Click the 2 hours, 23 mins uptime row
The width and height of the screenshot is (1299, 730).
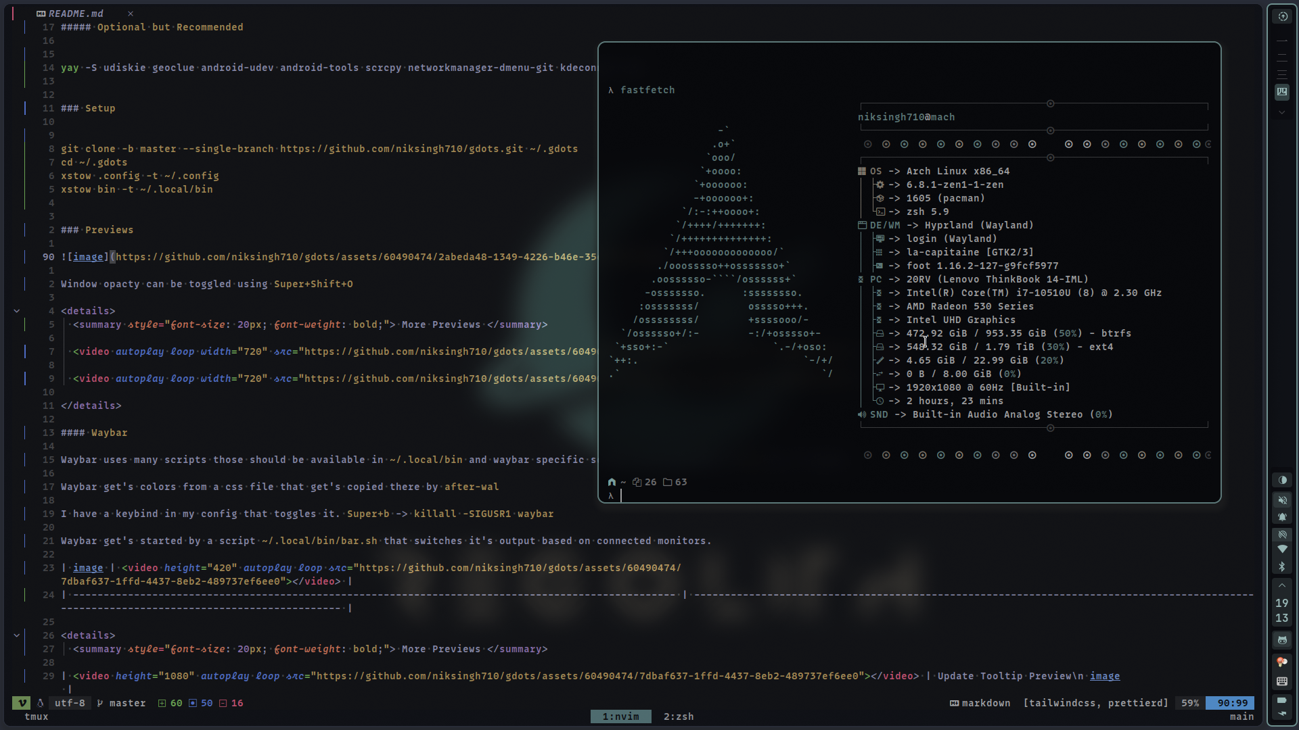939,401
